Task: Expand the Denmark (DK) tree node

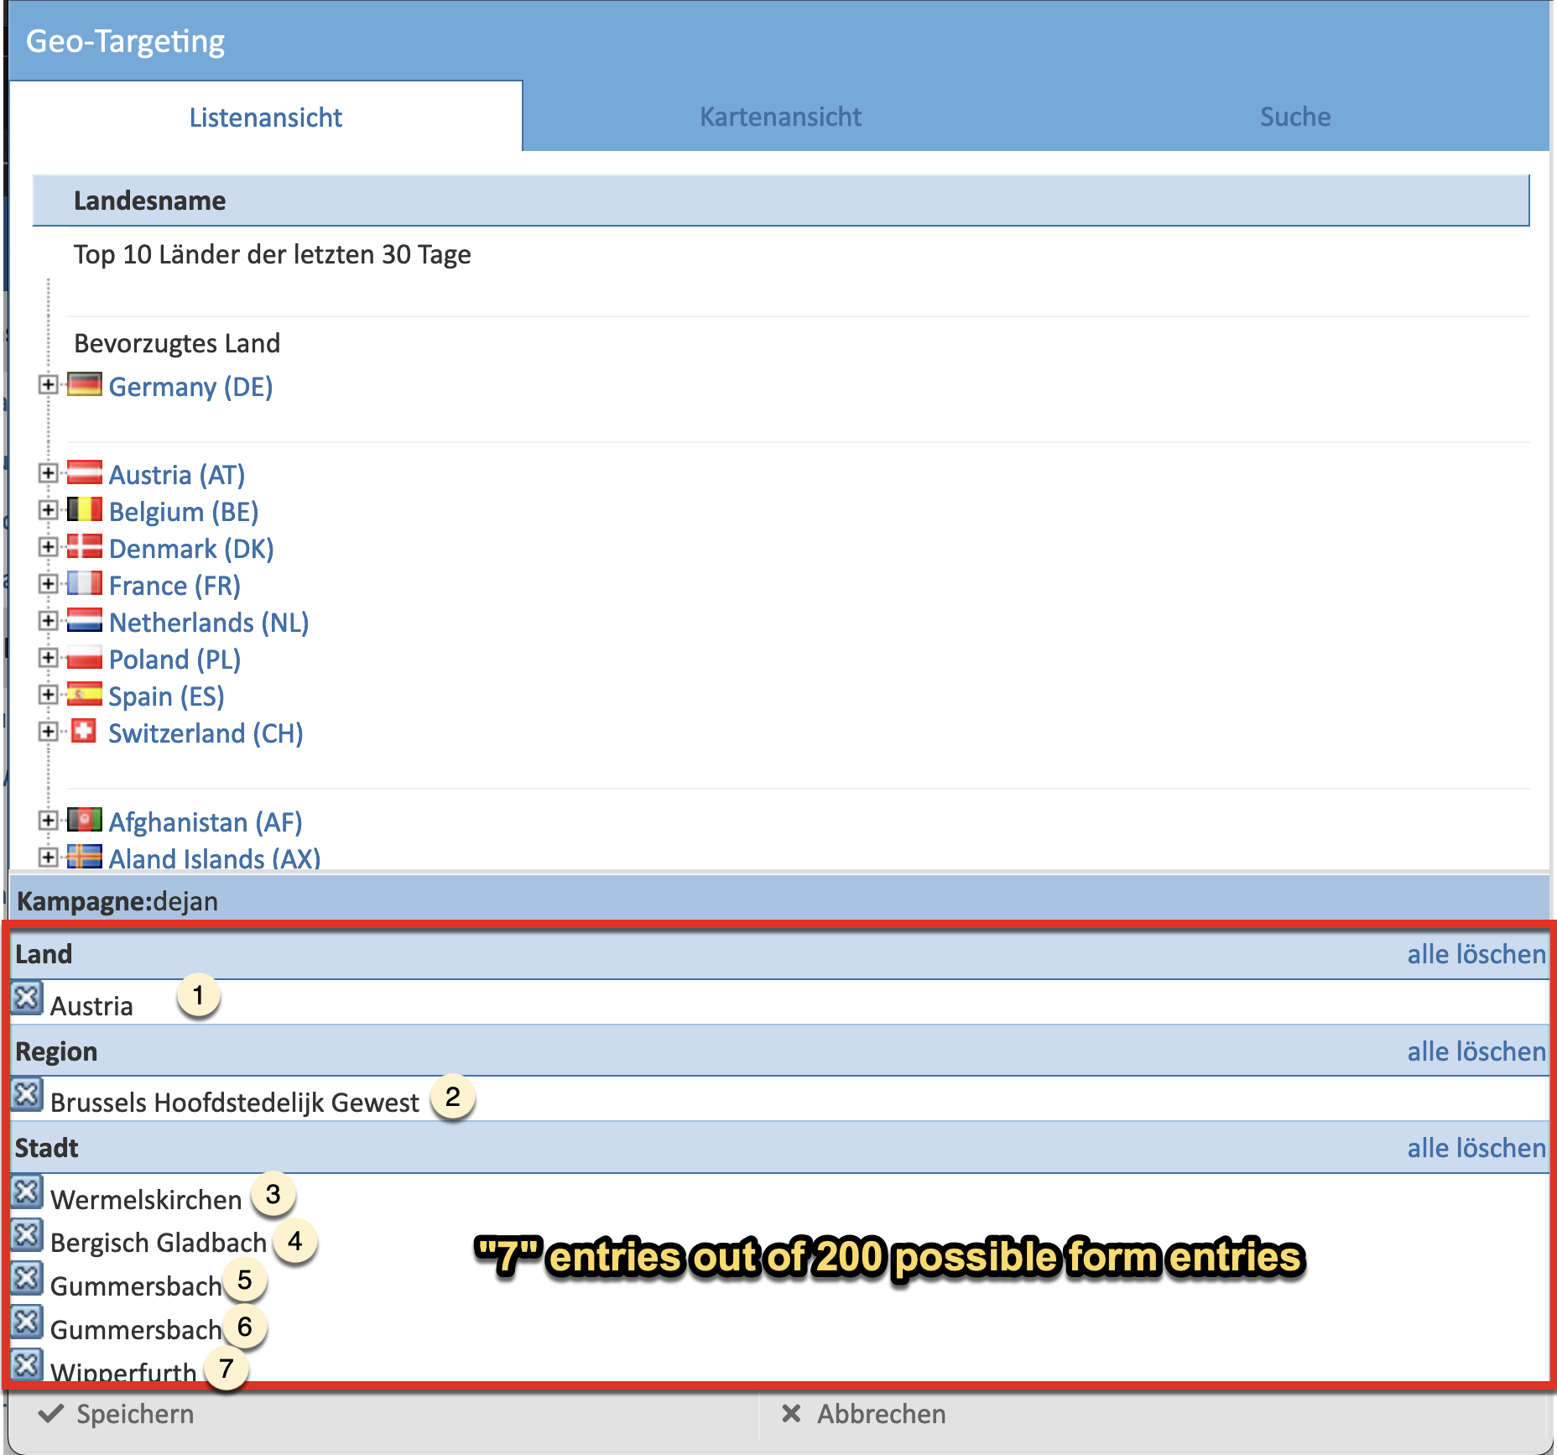Action: 48,547
